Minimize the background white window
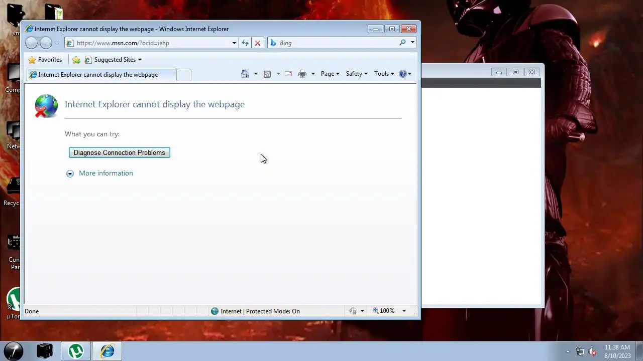The height and width of the screenshot is (361, 643). tap(499, 72)
